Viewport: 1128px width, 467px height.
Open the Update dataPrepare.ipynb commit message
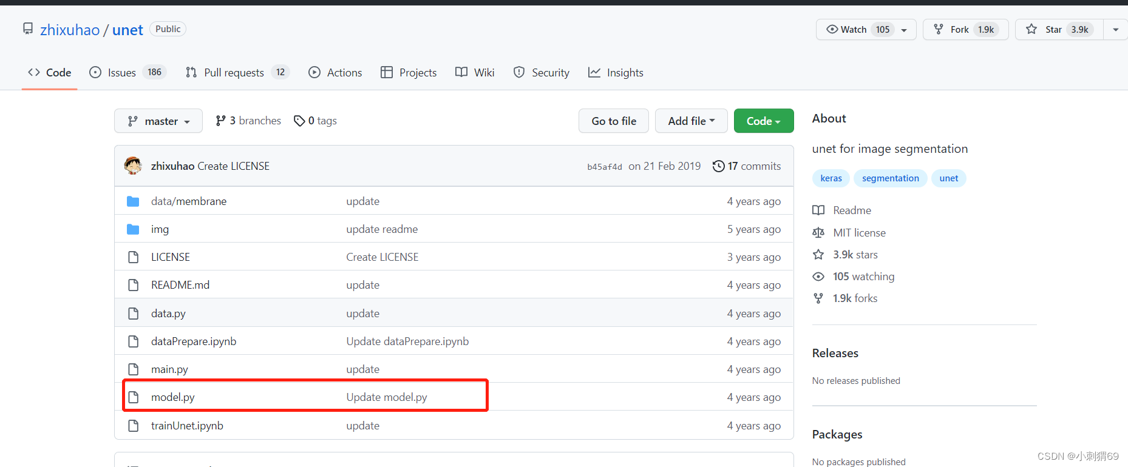(407, 341)
